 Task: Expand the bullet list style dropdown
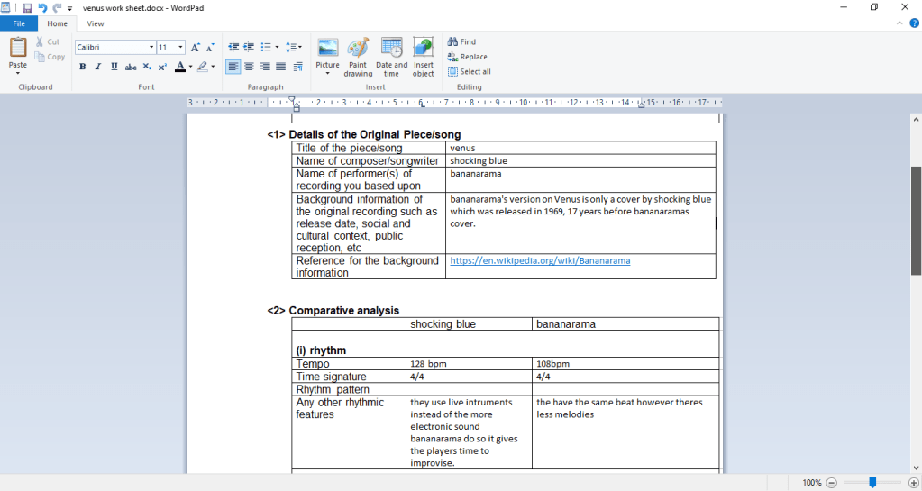(x=277, y=47)
